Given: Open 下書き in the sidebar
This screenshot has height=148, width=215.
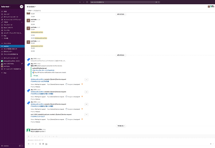Looking at the screenshot, I should pyautogui.click(x=6, y=22).
